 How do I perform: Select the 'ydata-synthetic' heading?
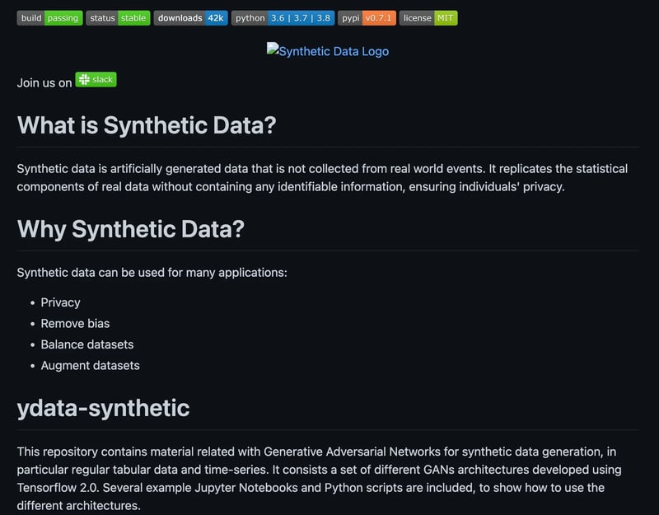pyautogui.click(x=104, y=408)
